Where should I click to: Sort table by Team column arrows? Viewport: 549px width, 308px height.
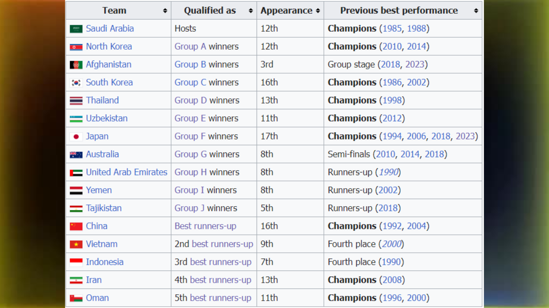(165, 11)
